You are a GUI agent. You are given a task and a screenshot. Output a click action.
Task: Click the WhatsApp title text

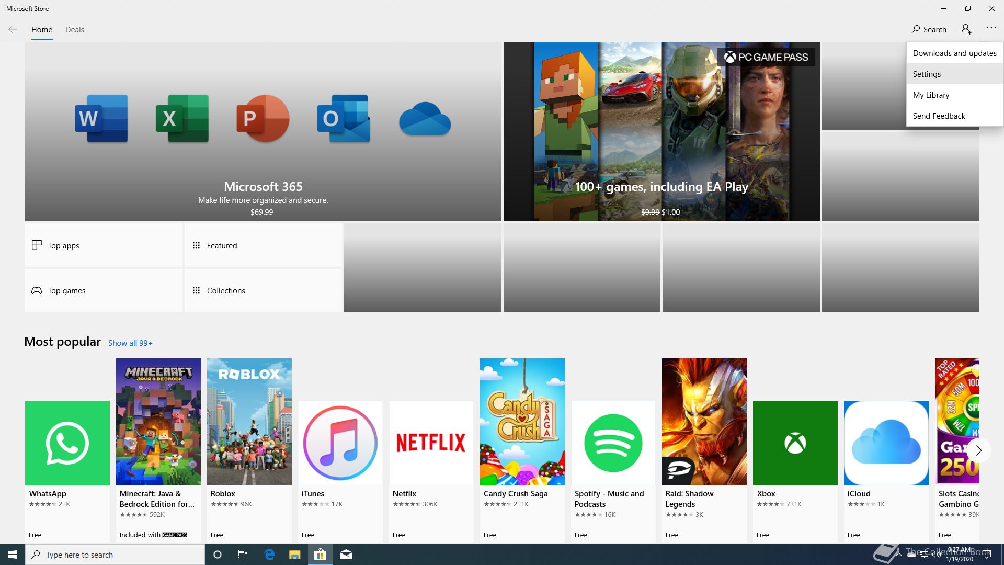tap(48, 494)
